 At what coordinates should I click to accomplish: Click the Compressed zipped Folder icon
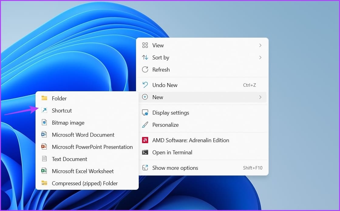[x=44, y=183]
